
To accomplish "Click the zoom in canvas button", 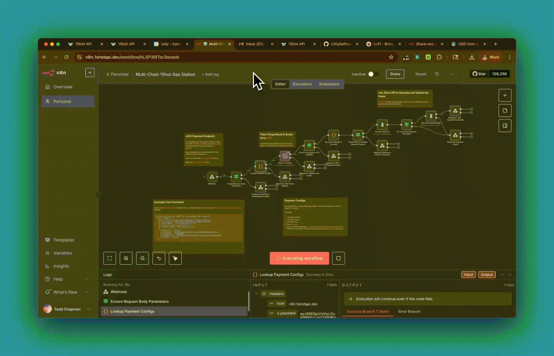I will click(x=126, y=258).
